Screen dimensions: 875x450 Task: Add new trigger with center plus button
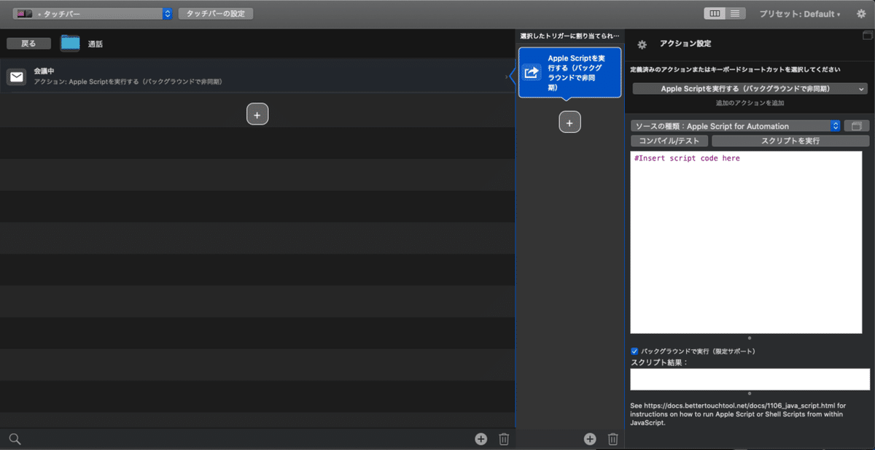pos(257,114)
